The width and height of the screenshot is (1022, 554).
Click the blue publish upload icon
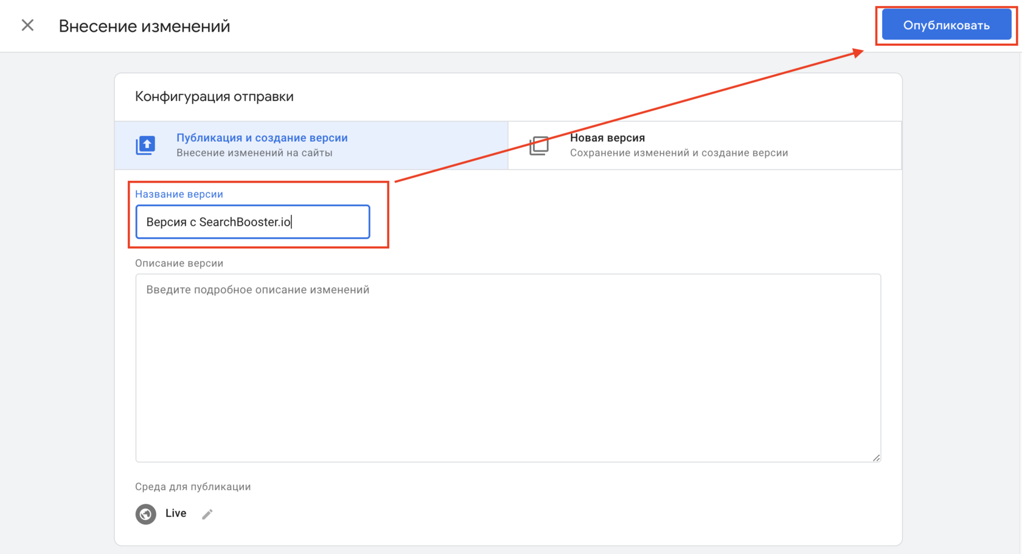[145, 146]
